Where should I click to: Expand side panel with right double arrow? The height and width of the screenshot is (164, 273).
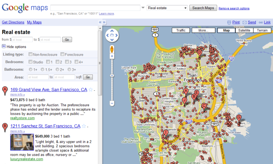click(104, 22)
